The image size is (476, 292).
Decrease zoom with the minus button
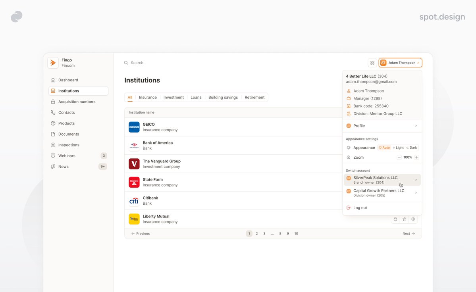pyautogui.click(x=399, y=158)
